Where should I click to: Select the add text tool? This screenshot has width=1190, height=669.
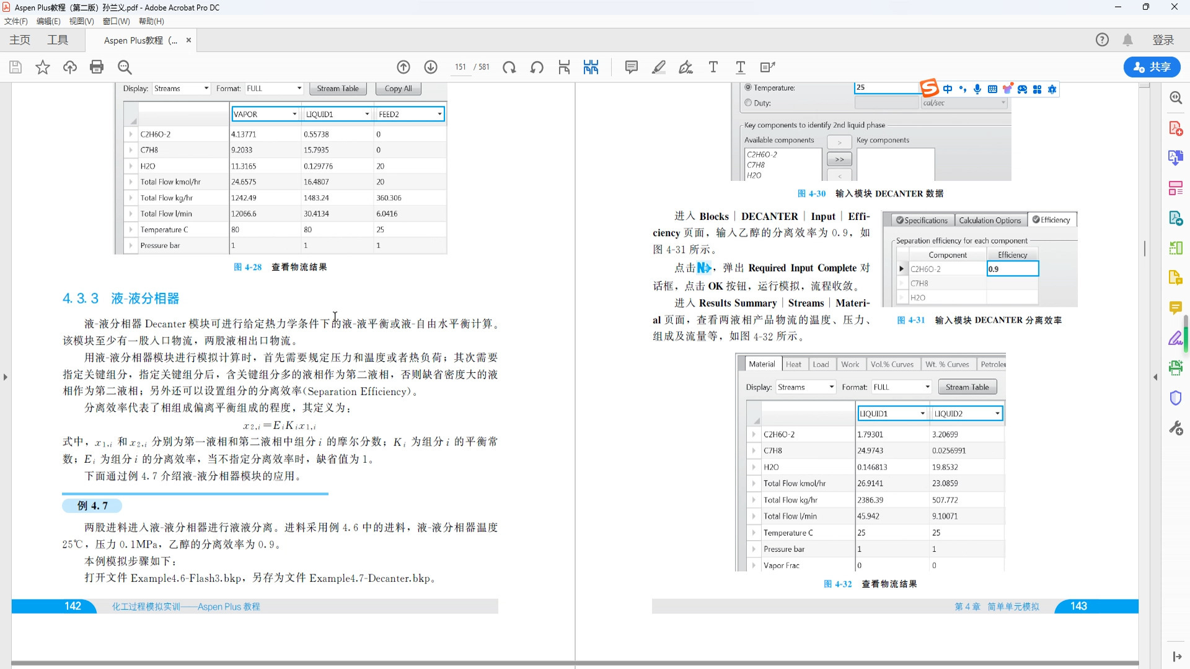[x=713, y=67]
